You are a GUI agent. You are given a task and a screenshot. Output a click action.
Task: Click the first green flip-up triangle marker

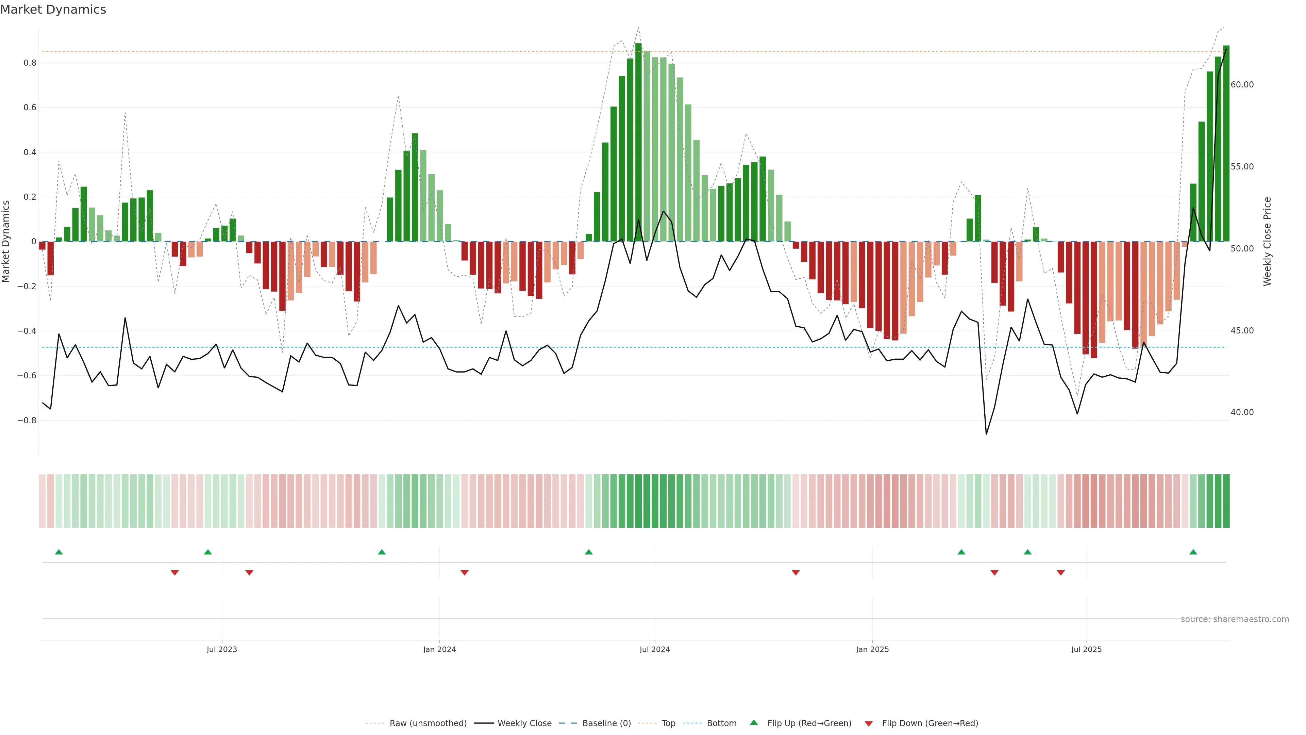[x=59, y=552]
